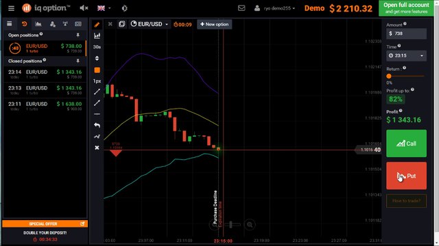Clear drawings with the X tool
Screen dimensions: 439x246
click(97, 148)
